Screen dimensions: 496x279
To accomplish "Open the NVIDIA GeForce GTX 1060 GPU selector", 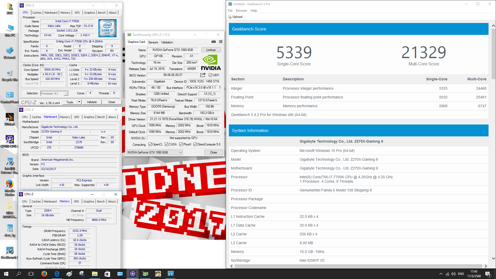I will tap(155, 152).
